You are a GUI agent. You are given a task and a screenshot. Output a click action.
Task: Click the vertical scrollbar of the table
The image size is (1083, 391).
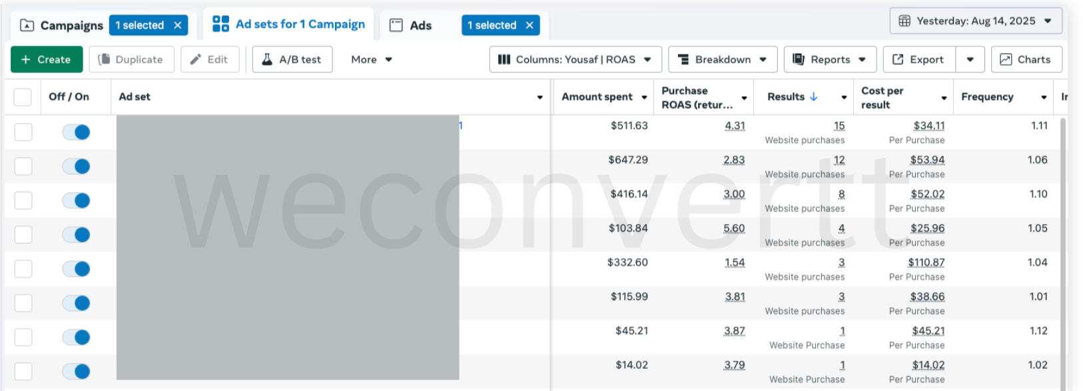coord(1063,253)
